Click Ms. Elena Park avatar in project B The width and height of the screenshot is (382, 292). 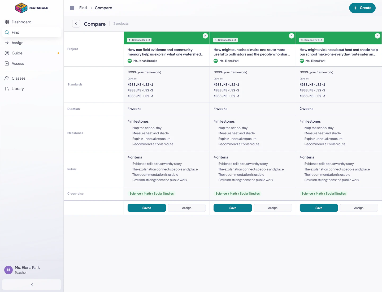pos(216,61)
